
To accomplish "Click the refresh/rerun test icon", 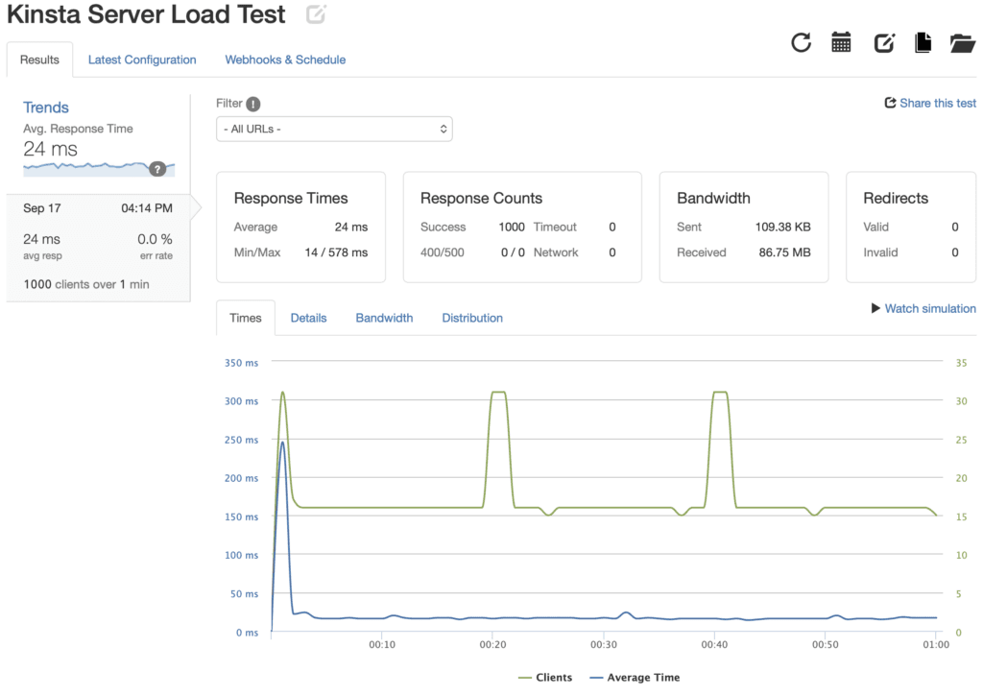I will click(x=801, y=42).
